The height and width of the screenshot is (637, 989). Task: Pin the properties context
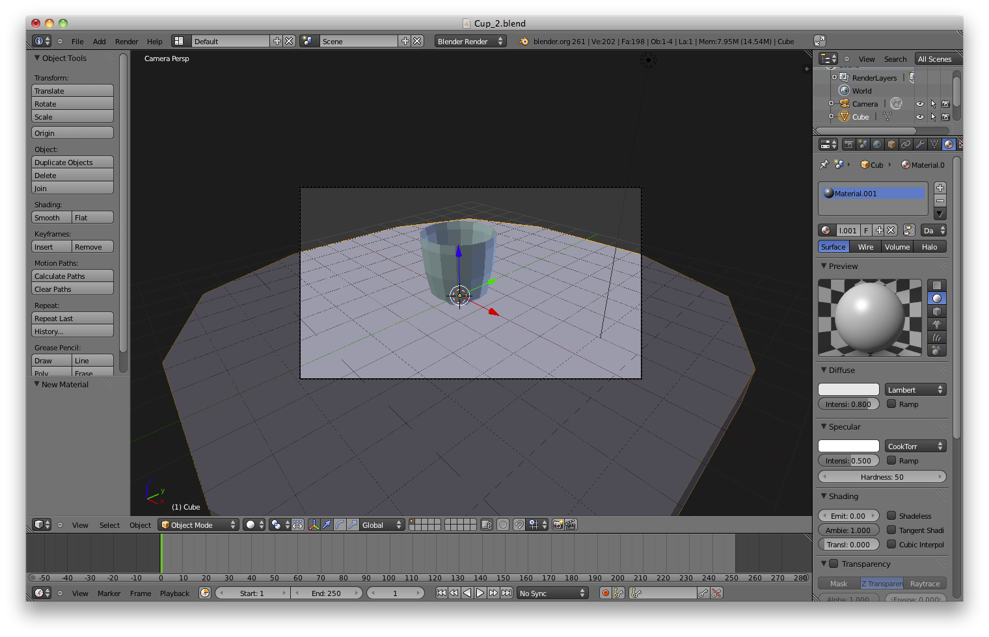pyautogui.click(x=824, y=164)
